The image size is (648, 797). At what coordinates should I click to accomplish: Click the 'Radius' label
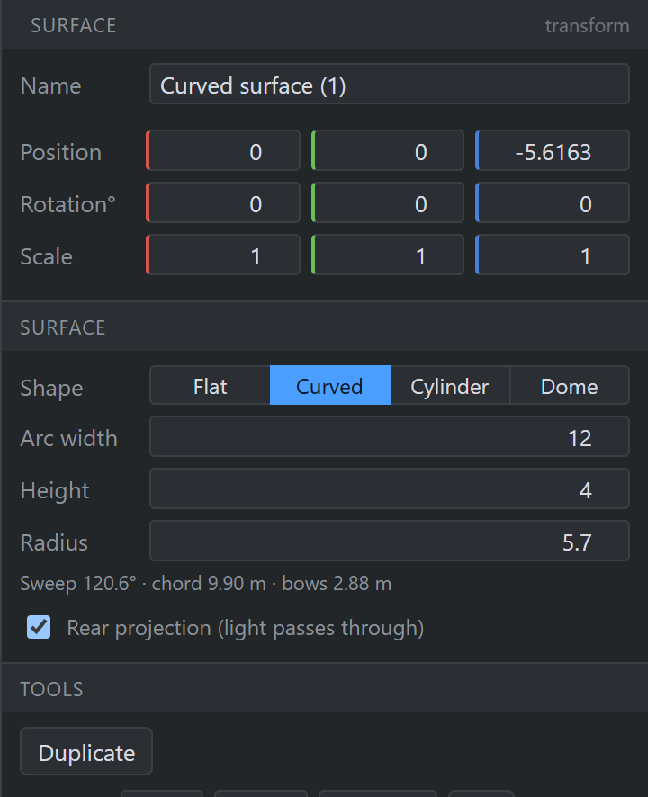pyautogui.click(x=54, y=542)
